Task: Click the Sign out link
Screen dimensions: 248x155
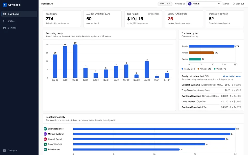Action: tap(238, 4)
